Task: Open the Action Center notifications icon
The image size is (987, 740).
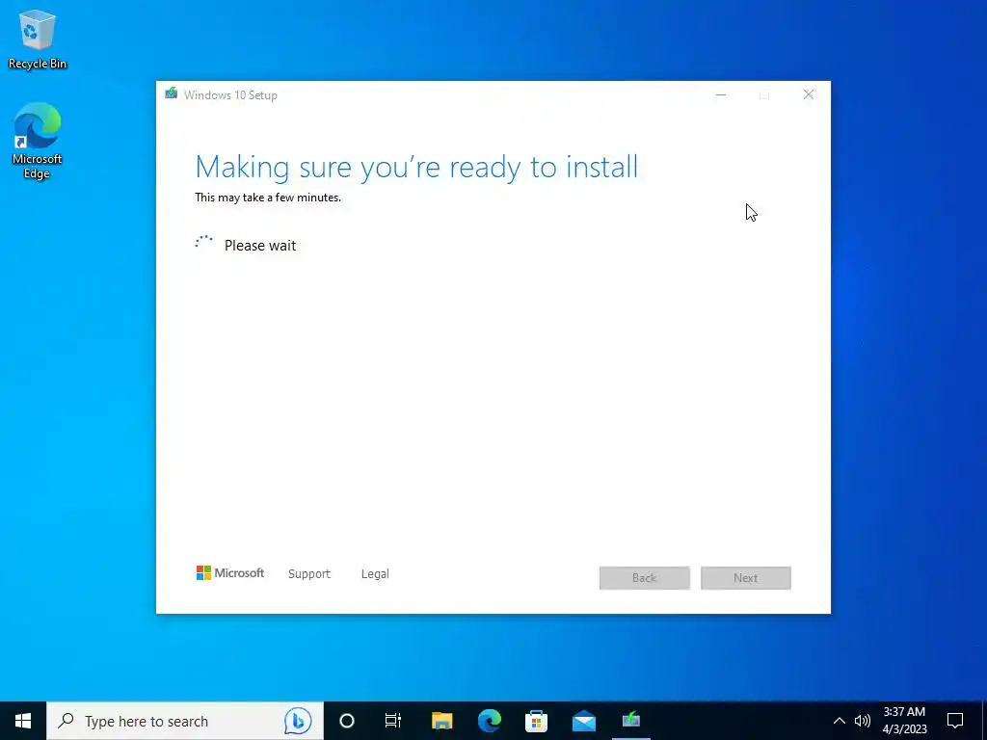Action: click(955, 721)
